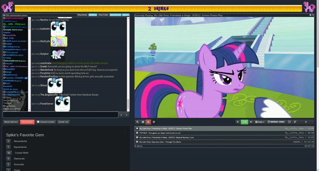Image resolution: width=319 pixels, height=171 pixels.
Task: Vote for Crystal Meth with 92 votes
Action: coord(9,153)
